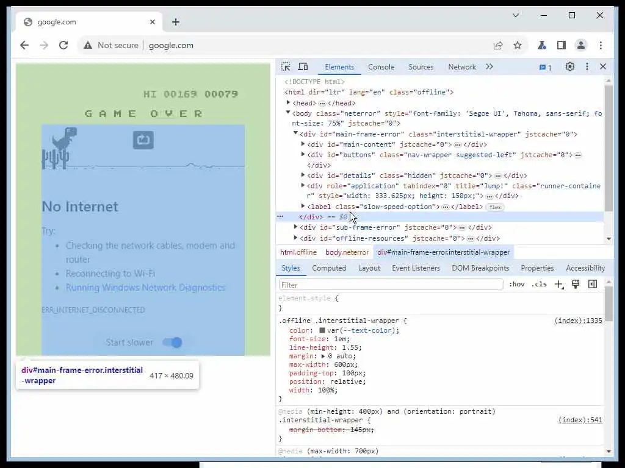
Task: Open the DevTools settings gear
Action: [x=570, y=67]
